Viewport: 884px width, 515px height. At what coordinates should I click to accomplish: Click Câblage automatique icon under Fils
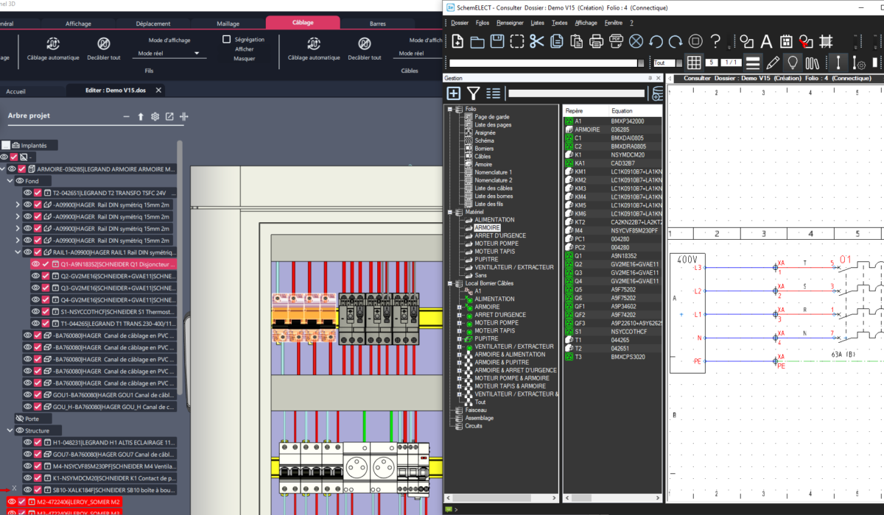point(52,43)
